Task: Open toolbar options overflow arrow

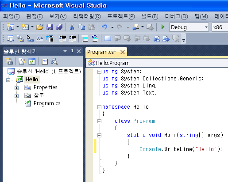Action: pos(184,40)
